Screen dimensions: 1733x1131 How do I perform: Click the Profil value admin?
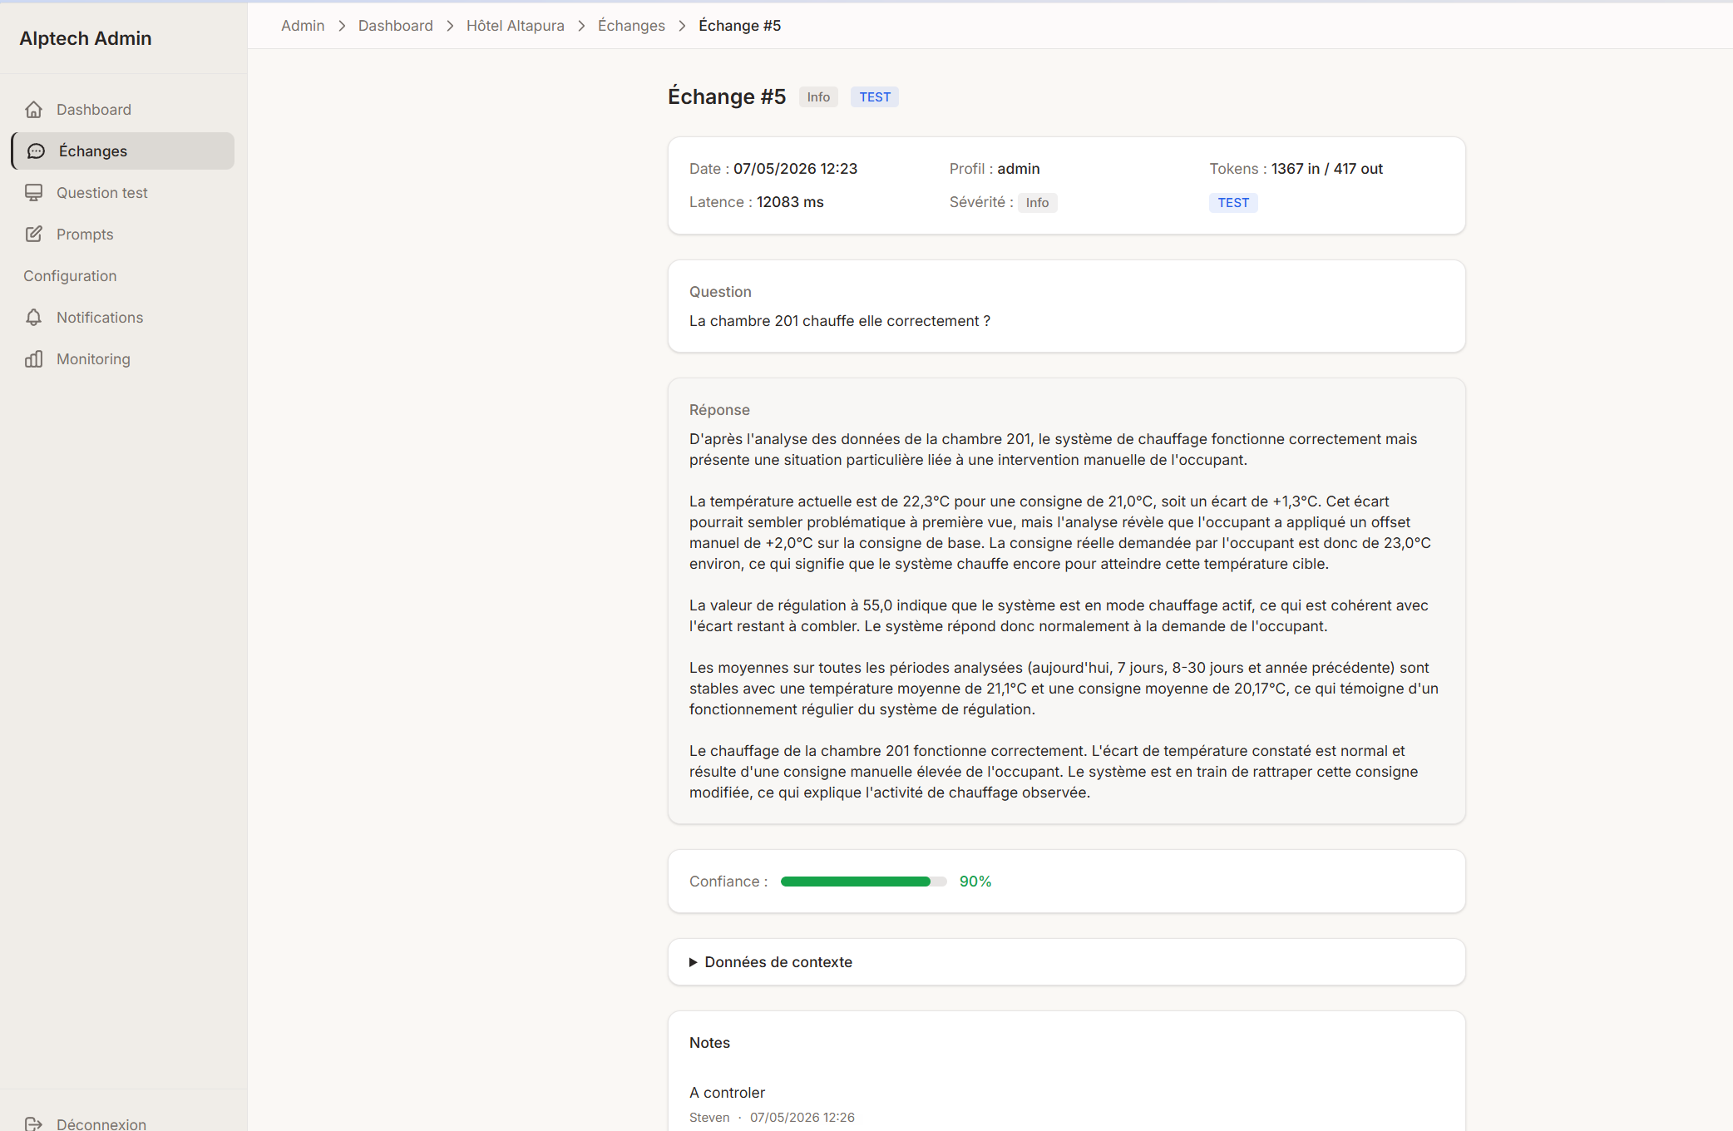(1019, 169)
